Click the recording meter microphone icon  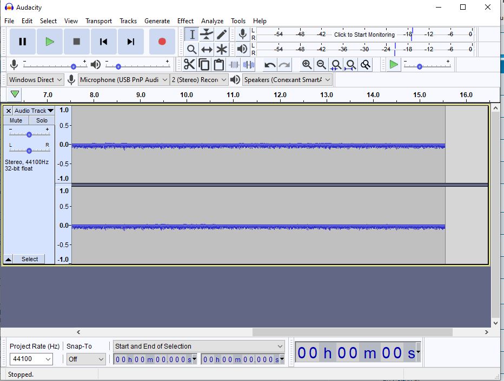tap(243, 34)
